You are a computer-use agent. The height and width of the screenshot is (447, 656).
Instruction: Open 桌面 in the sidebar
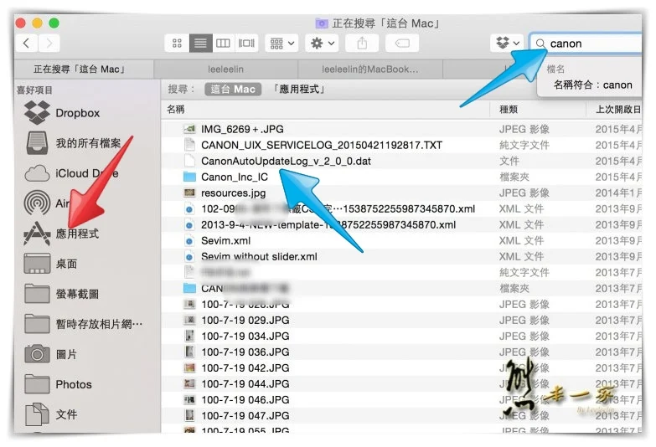51,264
